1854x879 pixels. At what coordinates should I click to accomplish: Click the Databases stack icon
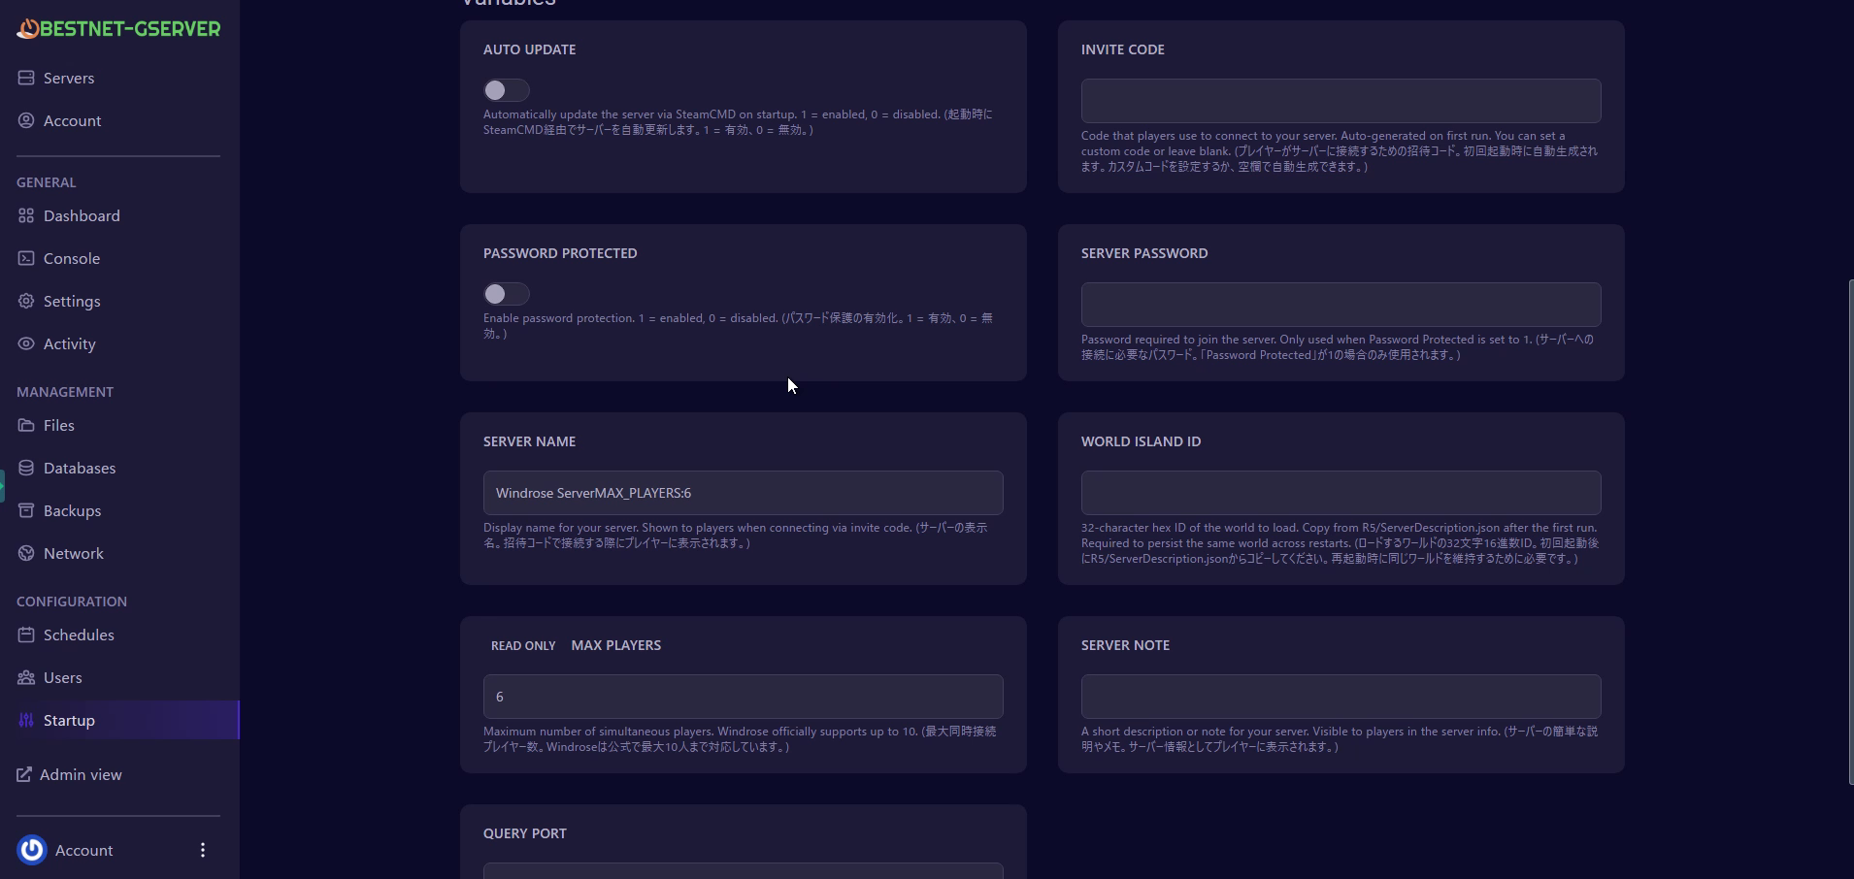point(26,468)
